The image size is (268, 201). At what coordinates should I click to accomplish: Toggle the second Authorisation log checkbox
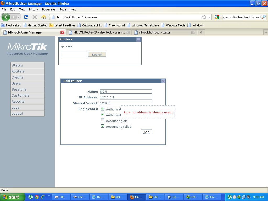coord(102,115)
